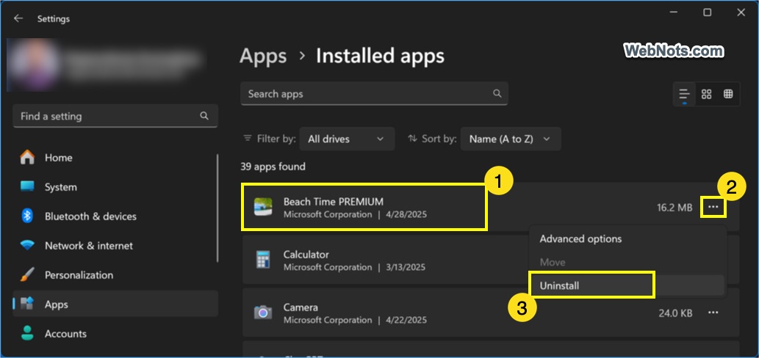Image resolution: width=759 pixels, height=358 pixels.
Task: Click the Bluetooth icon in sidebar
Action: 27,216
